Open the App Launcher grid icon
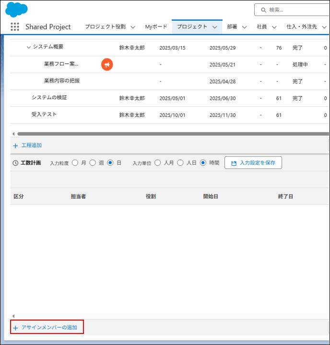 click(x=15, y=27)
